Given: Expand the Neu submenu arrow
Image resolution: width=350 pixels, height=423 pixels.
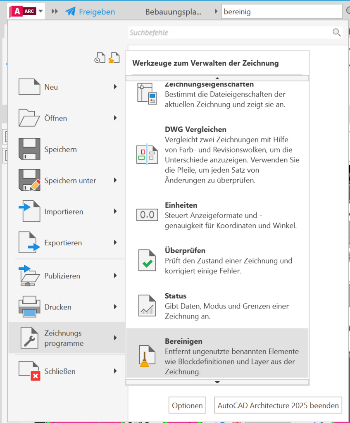Looking at the screenshot, I should [115, 87].
